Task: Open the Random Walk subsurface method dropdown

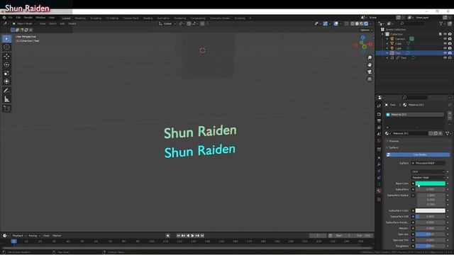Action: [428, 178]
